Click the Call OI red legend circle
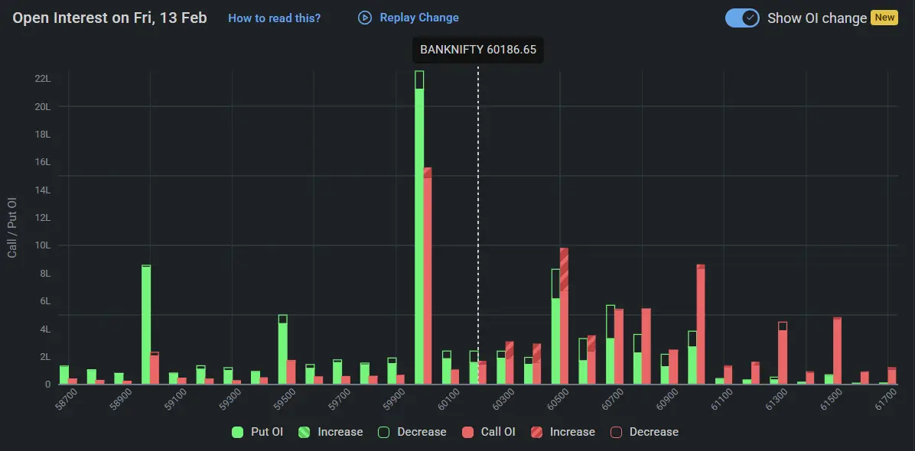Viewport: 915px width, 451px height. click(x=467, y=432)
